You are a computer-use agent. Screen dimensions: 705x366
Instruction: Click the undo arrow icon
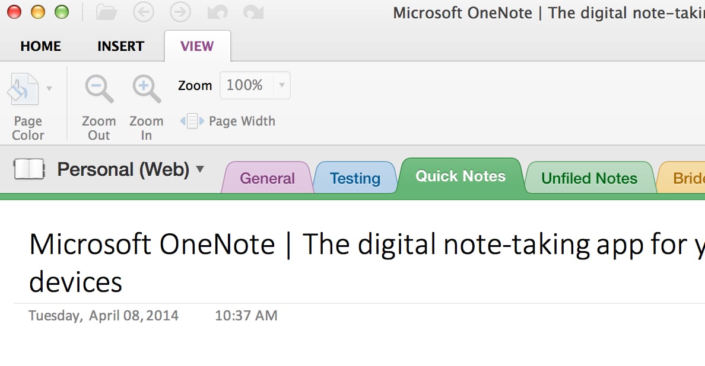point(217,12)
